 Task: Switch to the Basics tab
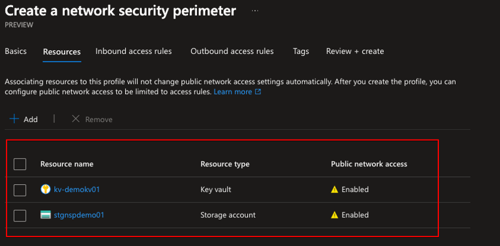(x=16, y=51)
